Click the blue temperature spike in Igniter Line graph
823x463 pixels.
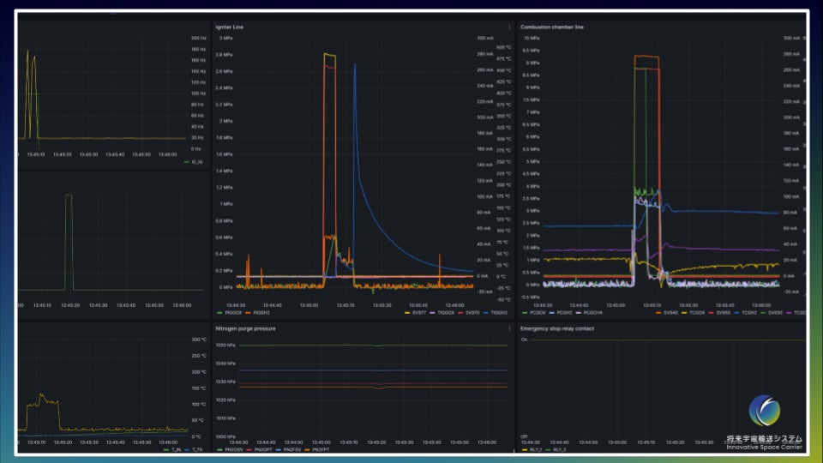coord(355,65)
